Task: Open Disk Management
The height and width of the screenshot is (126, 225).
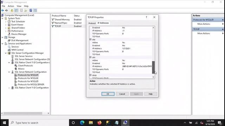Action: pyautogui.click(x=20, y=41)
